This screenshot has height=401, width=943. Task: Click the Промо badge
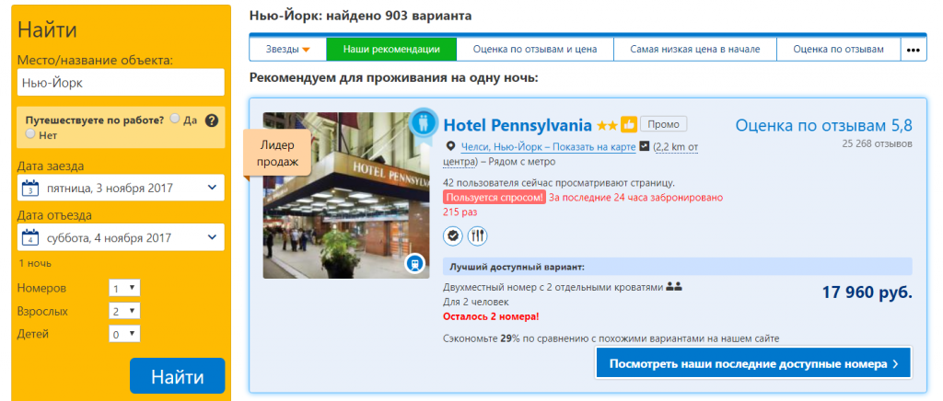pyautogui.click(x=663, y=124)
